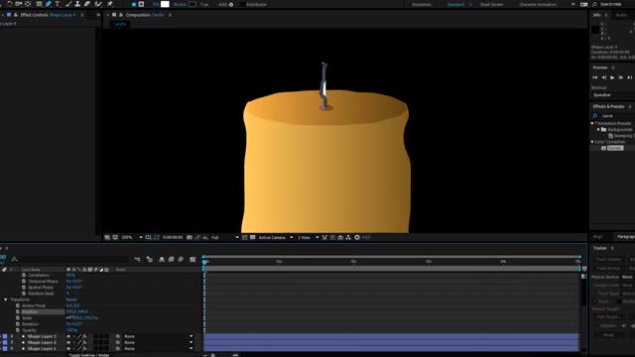Open the Active Camera dropdown
This screenshot has width=635, height=357.
[276, 238]
